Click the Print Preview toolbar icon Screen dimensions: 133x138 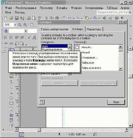pyautogui.click(x=34, y=18)
